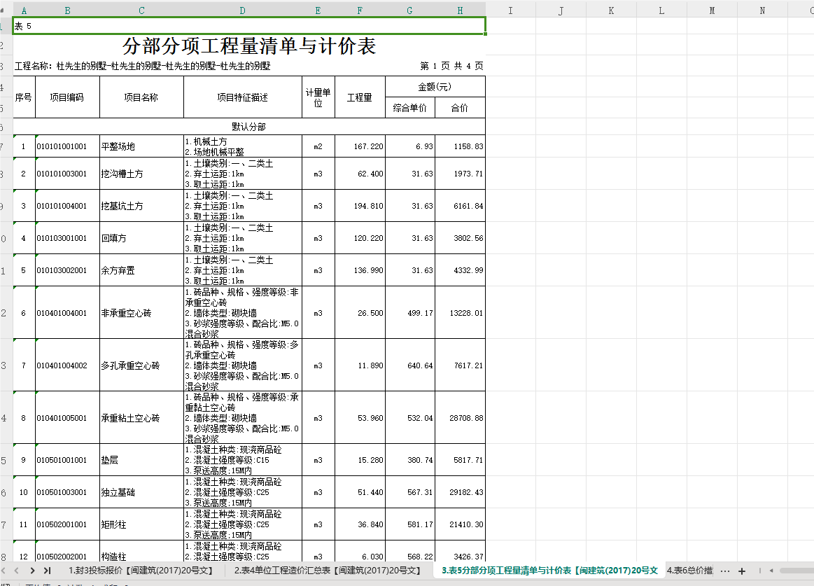Open the 2.表4单位工程造价汇总表 sheet tab
Viewport: 814px width, 586px height.
pyautogui.click(x=328, y=571)
